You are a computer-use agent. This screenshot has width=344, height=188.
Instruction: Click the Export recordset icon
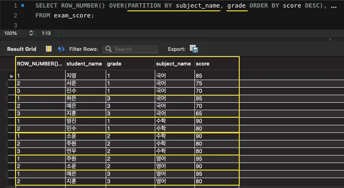point(194,49)
